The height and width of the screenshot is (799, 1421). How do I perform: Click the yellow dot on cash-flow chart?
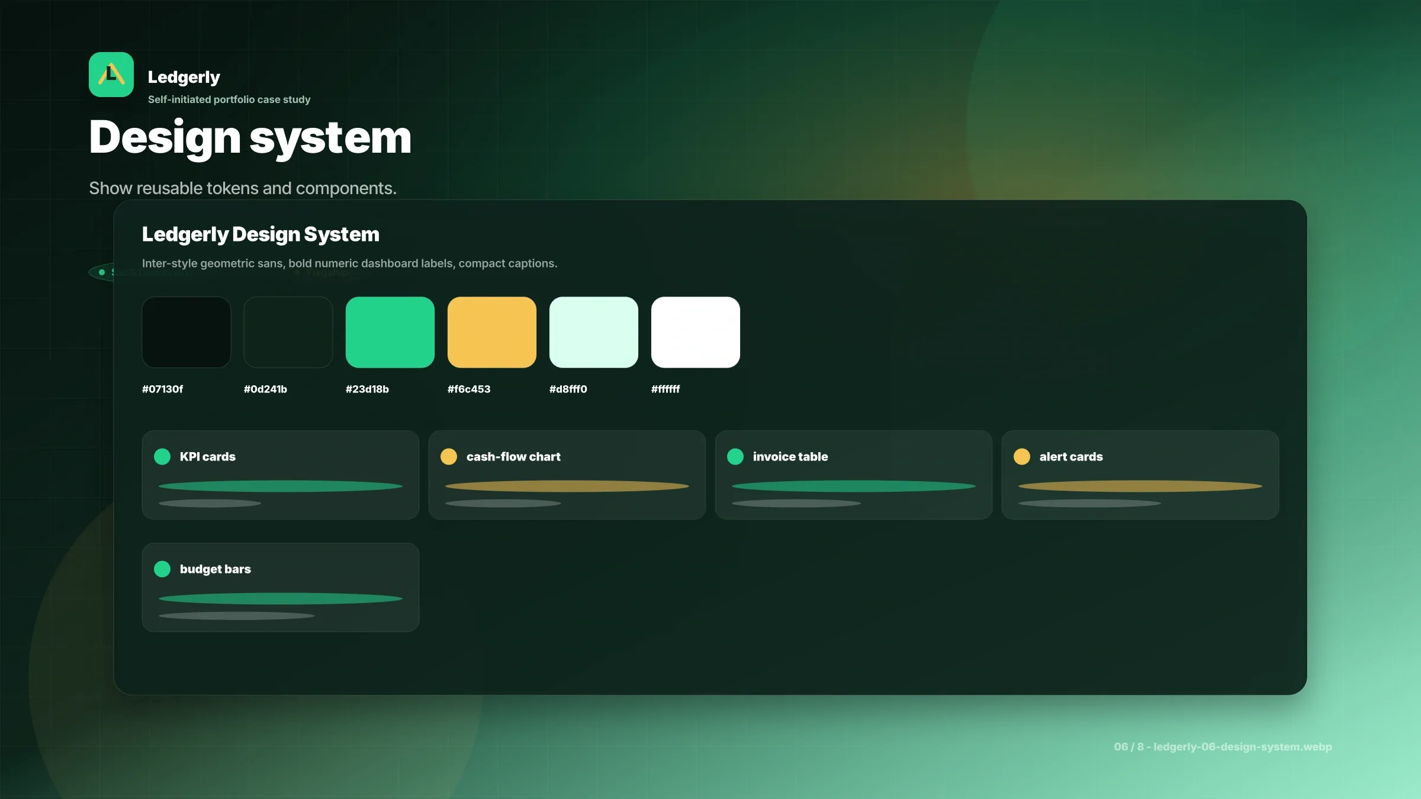coord(449,456)
